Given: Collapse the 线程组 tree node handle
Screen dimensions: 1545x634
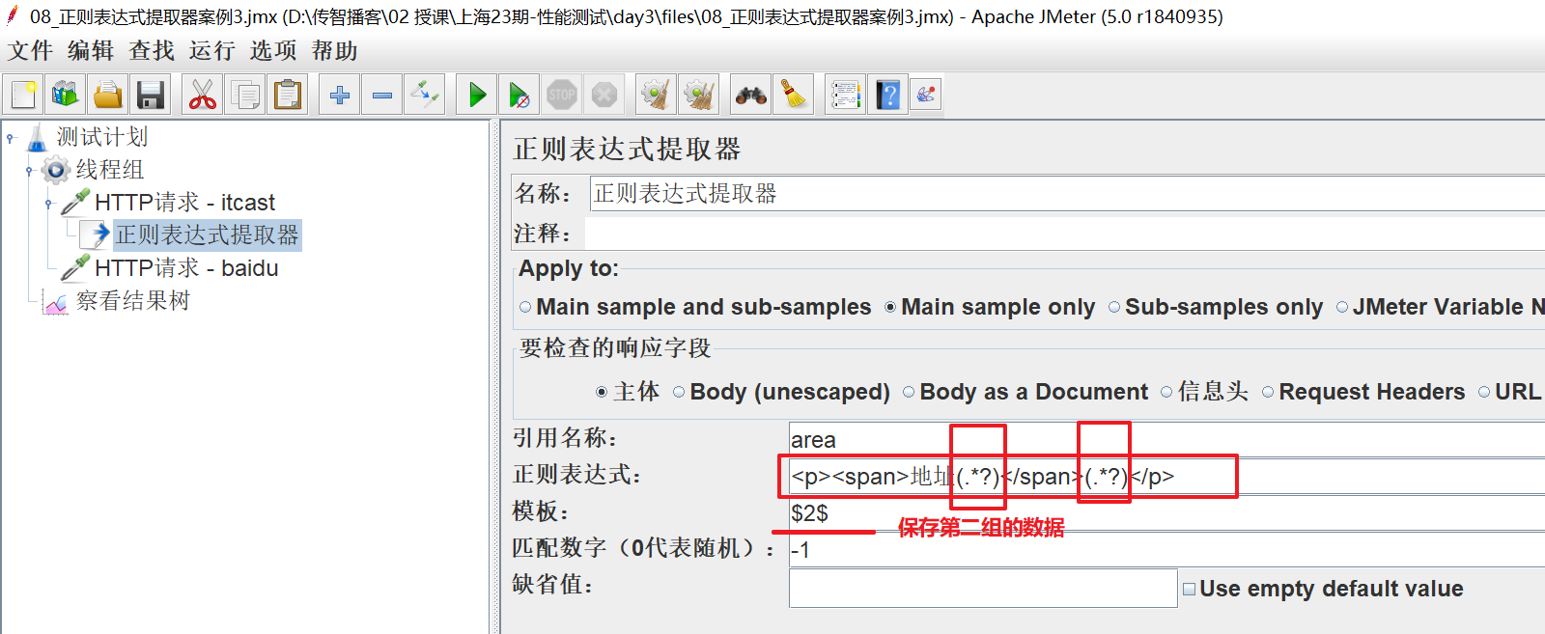Looking at the screenshot, I should (30, 171).
